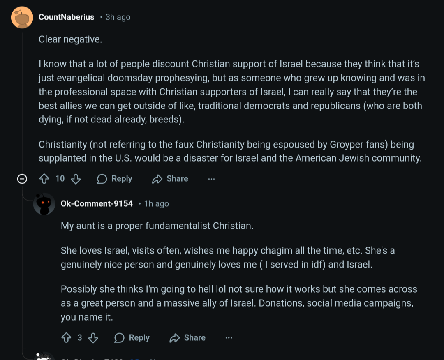Upvote Ok-Comment-9154's reply
The image size is (444, 360).
click(66, 338)
